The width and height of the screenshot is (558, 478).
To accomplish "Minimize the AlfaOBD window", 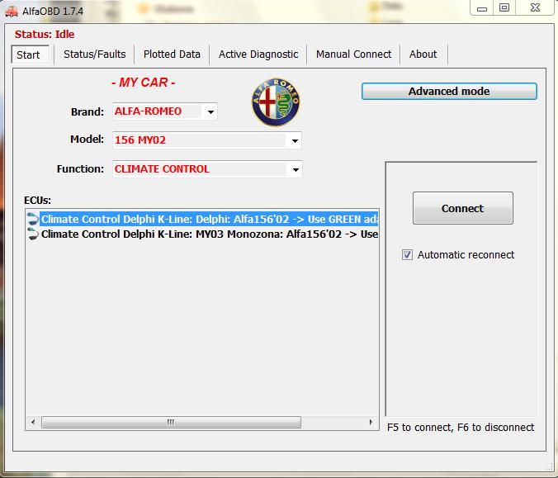I will click(482, 7).
